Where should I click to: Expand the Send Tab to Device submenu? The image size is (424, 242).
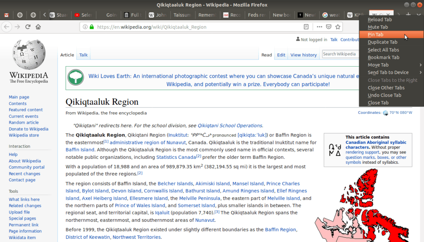[x=391, y=72]
